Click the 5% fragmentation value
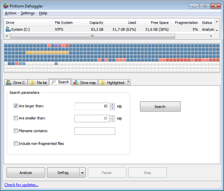The width and height of the screenshot is (224, 191). point(195,29)
